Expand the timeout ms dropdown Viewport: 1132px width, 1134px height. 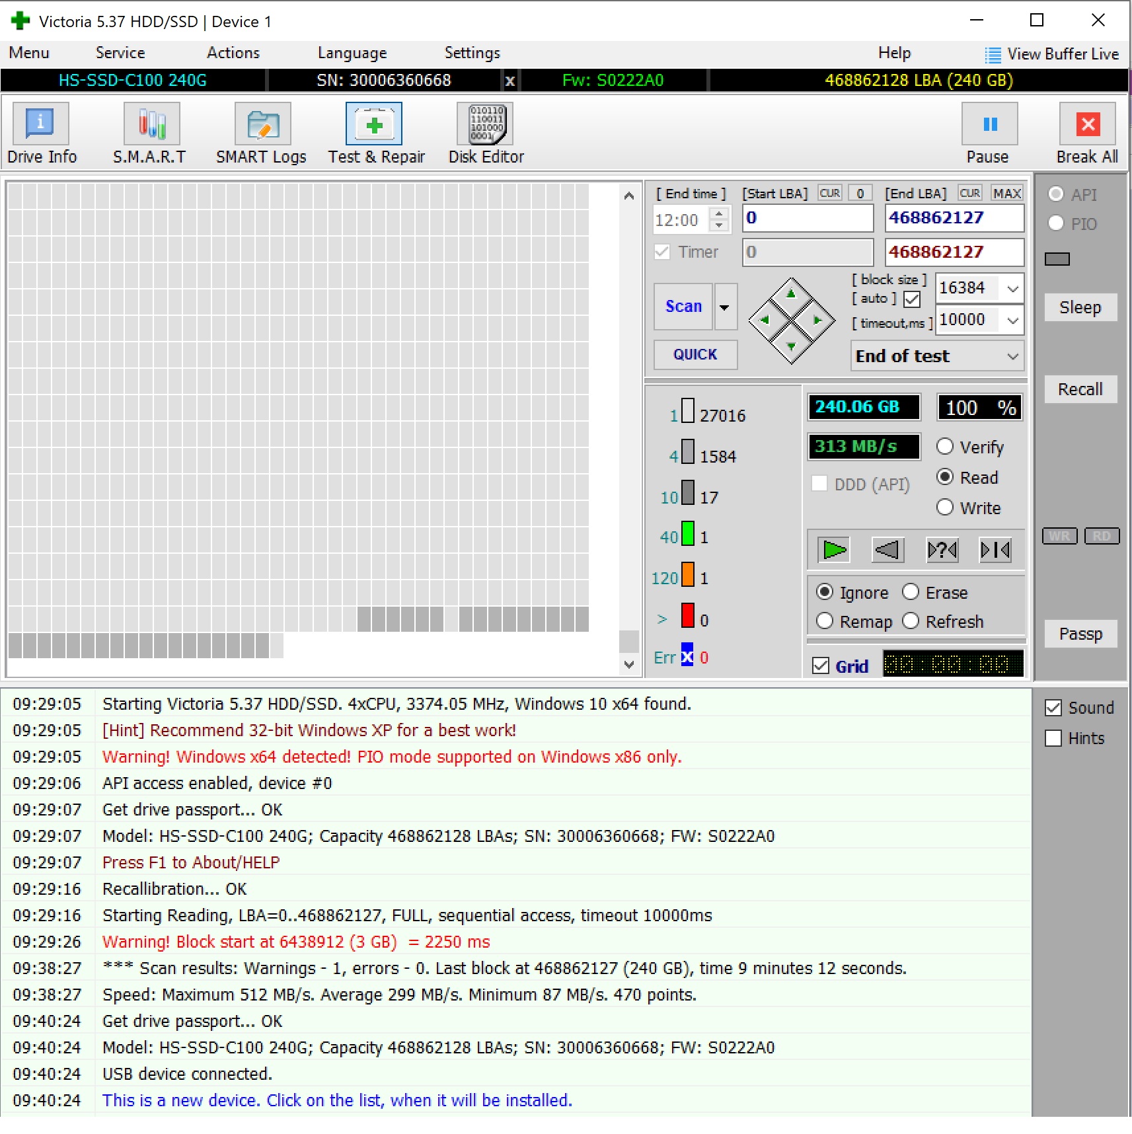(x=1012, y=321)
